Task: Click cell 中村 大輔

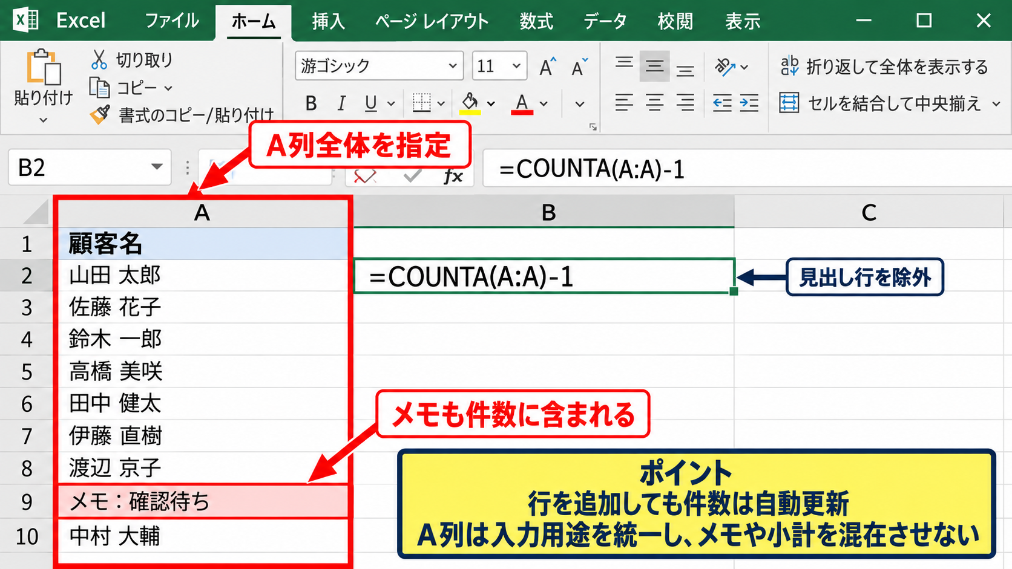Action: pos(203,536)
